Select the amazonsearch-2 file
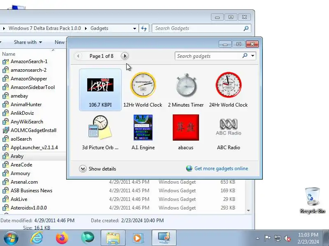Screen dimensions: 329x246 [28, 70]
